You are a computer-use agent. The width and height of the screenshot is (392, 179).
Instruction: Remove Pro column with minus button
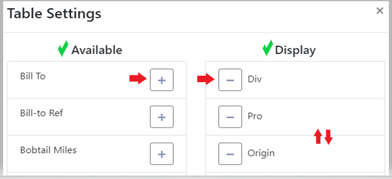click(230, 117)
